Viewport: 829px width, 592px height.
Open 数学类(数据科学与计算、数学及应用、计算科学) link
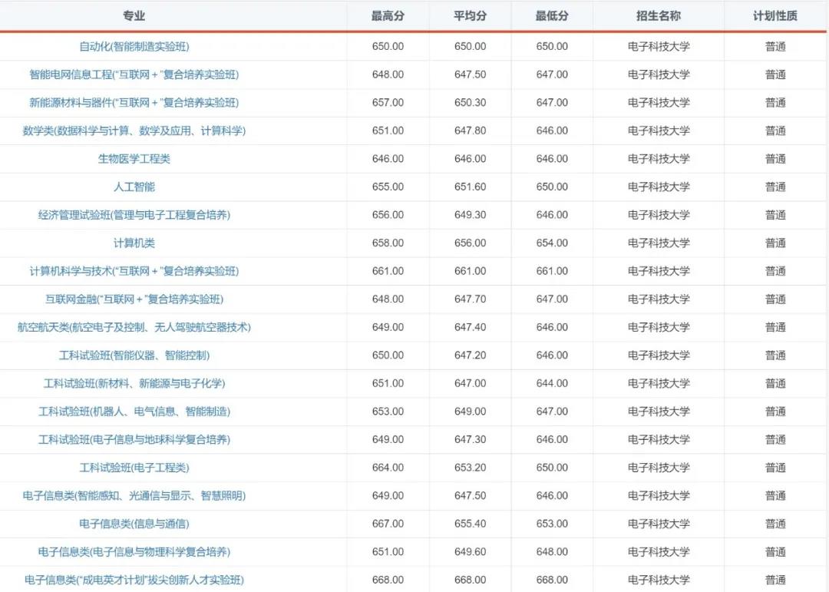[134, 131]
